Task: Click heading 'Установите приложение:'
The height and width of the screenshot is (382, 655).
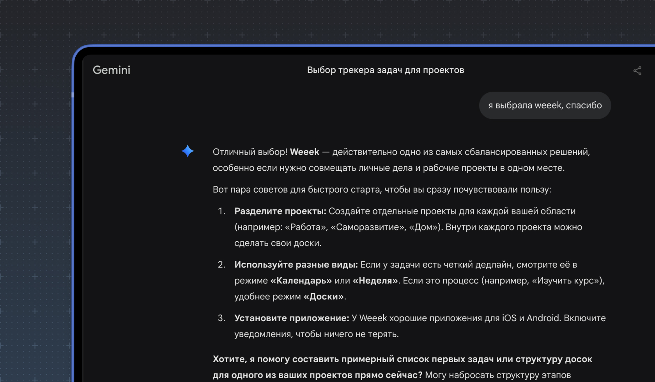Action: (292, 318)
